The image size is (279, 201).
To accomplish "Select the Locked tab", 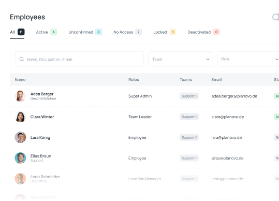I will (165, 32).
